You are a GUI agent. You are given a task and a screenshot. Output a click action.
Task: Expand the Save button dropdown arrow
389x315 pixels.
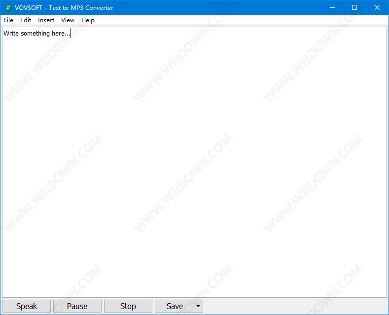198,306
